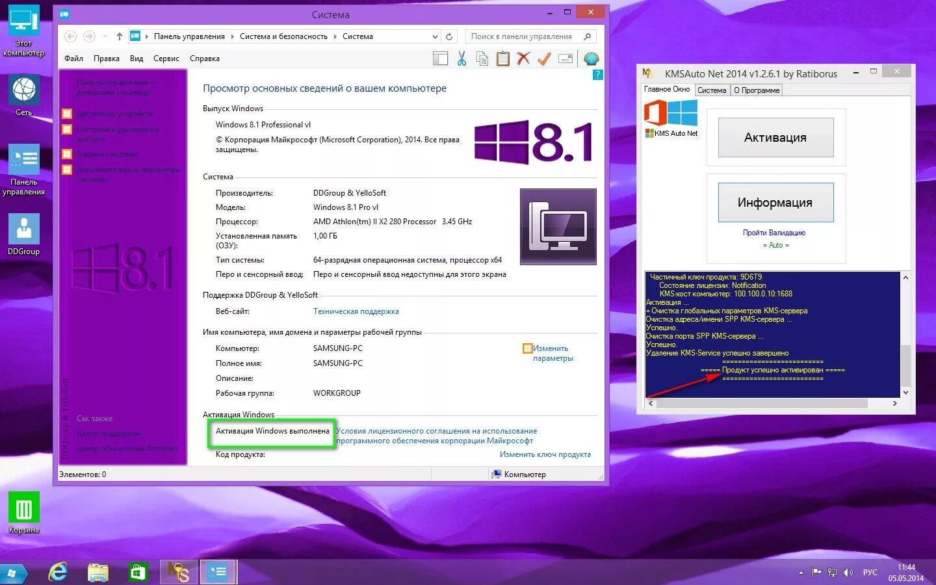Open recent locations dropdown arrow

105,36
